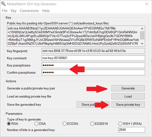Image resolution: width=152 pixels, height=137 pixels.
Task: Click 'Number of bits in a generated key:' label
Action: point(31,130)
